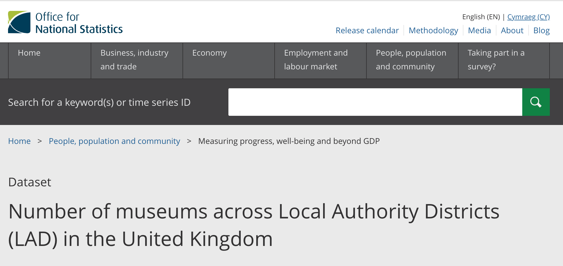
Task: Click the green search magnifier button
Action: 536,102
